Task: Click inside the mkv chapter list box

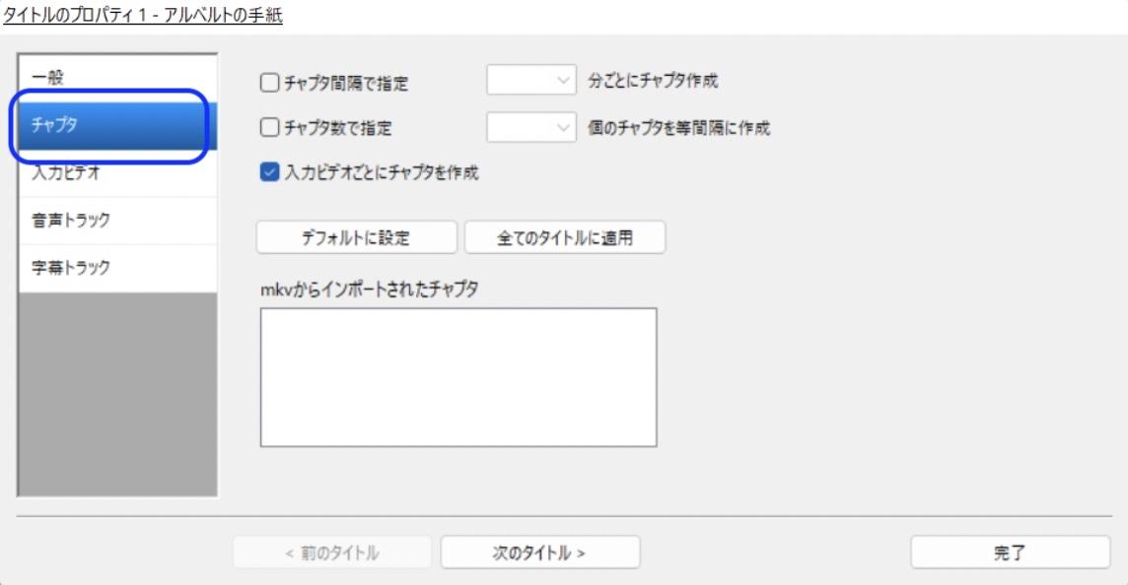Action: pyautogui.click(x=458, y=379)
